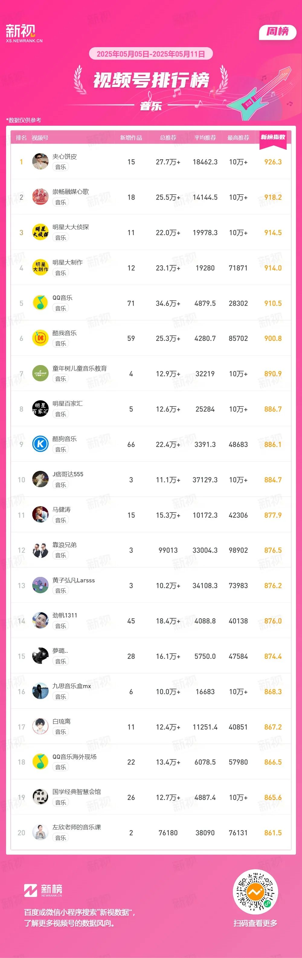Click the 音乐 tag under 马健涛
Image resolution: width=302 pixels, height=958 pixels.
60,520
